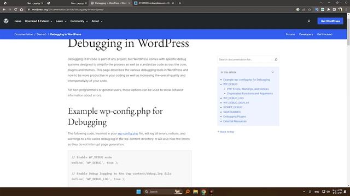The image size is (350, 196).
Task: Open File Explorer from the taskbar
Action: pos(196,192)
